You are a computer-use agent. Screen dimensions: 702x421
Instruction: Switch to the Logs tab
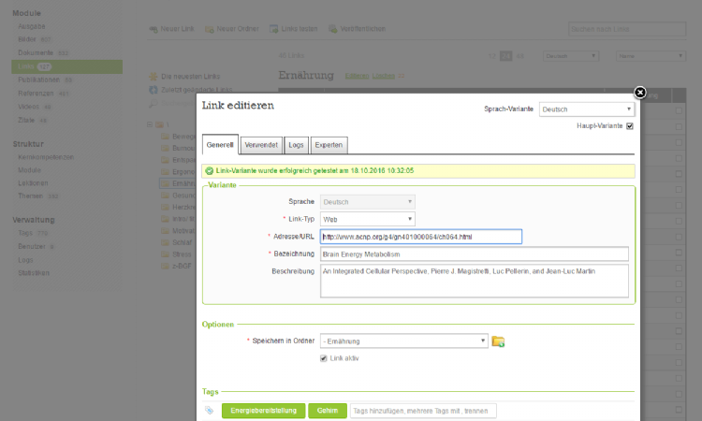(296, 145)
